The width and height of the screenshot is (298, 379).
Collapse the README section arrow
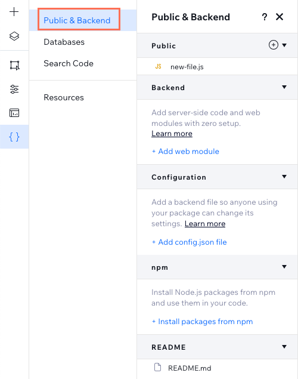[x=284, y=347]
